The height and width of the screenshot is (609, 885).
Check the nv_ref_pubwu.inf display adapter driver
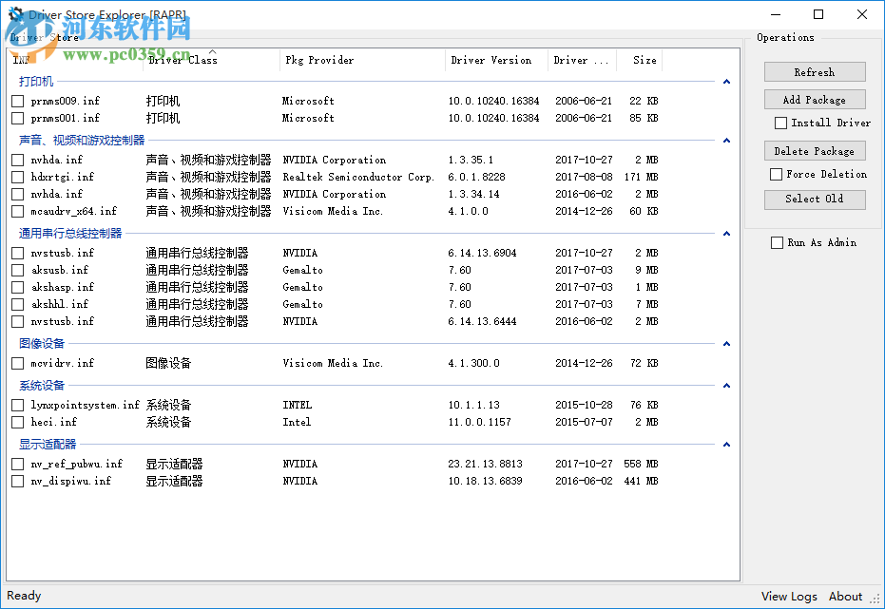(x=16, y=463)
